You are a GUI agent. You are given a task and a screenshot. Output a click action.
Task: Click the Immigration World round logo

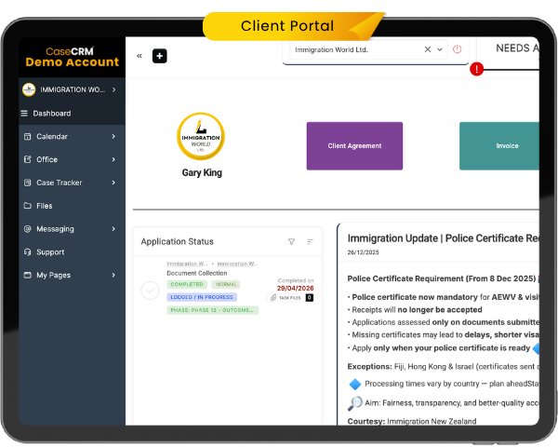coord(201,136)
